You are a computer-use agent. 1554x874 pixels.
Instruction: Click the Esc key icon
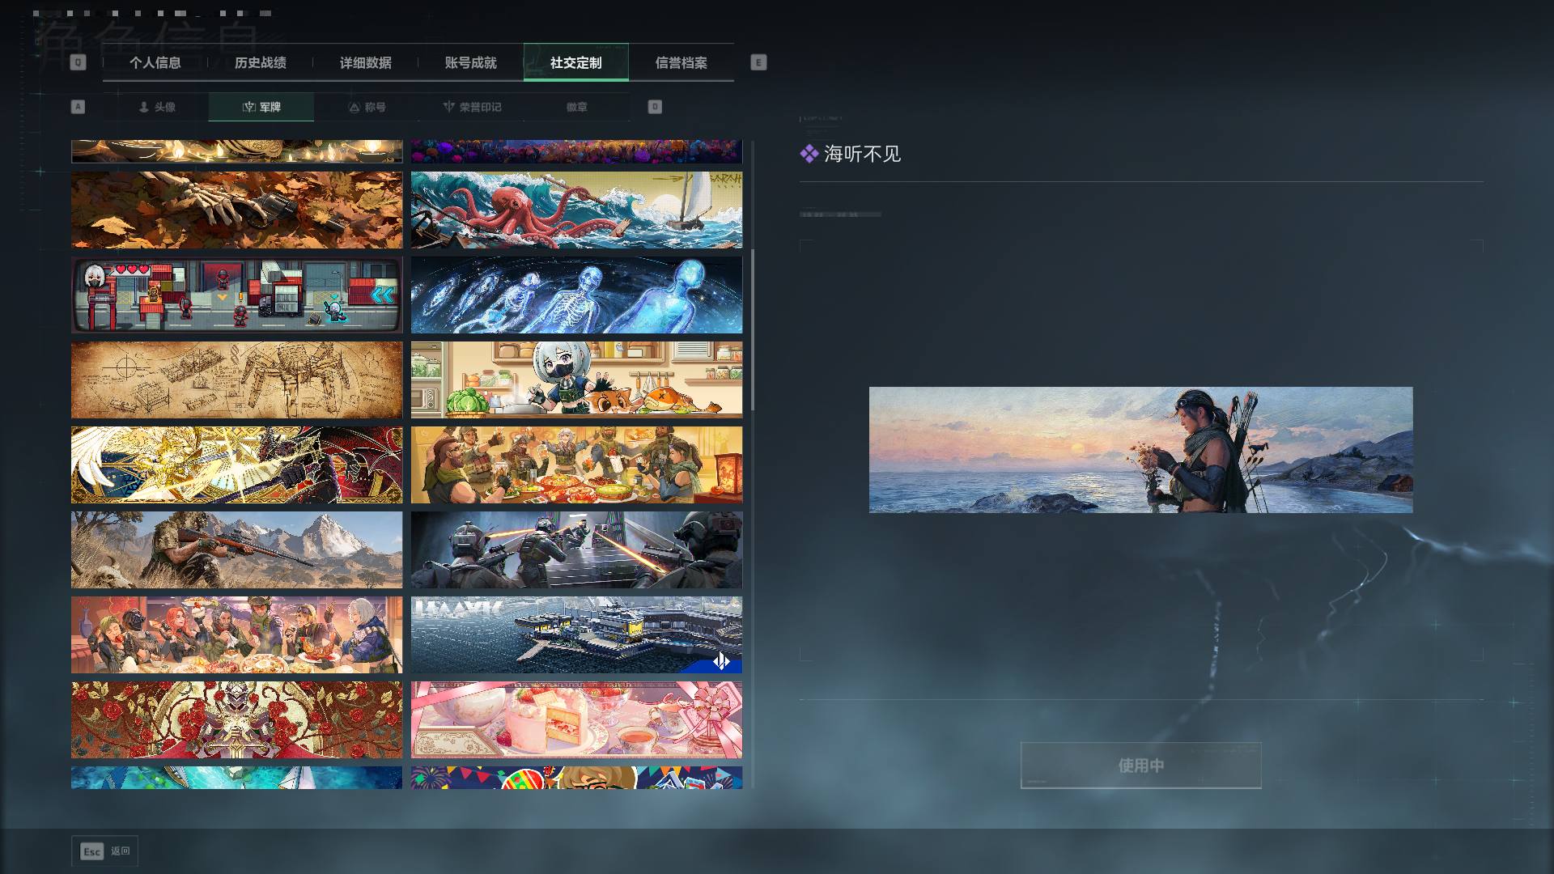[x=92, y=851]
